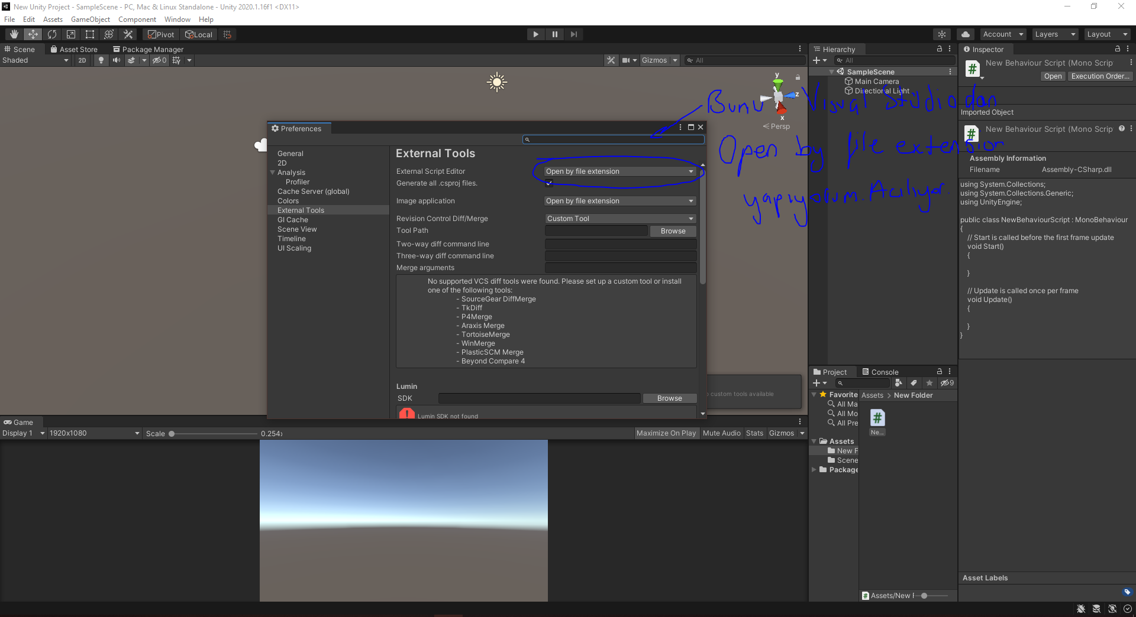Click the Step frame button
Image resolution: width=1136 pixels, height=617 pixels.
[x=573, y=34]
